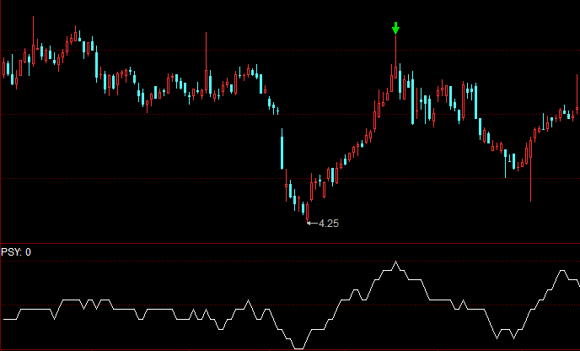580x351 pixels.
Task: Click the 4.25 low price label
Action: tap(329, 224)
